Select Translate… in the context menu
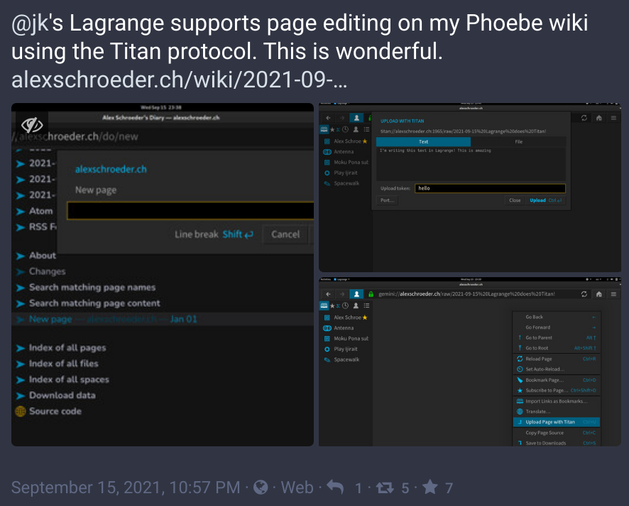Viewport: 629px width, 506px height. click(557, 411)
